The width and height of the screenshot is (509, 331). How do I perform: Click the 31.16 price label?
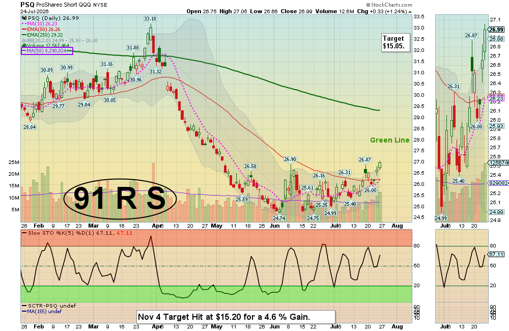107,64
